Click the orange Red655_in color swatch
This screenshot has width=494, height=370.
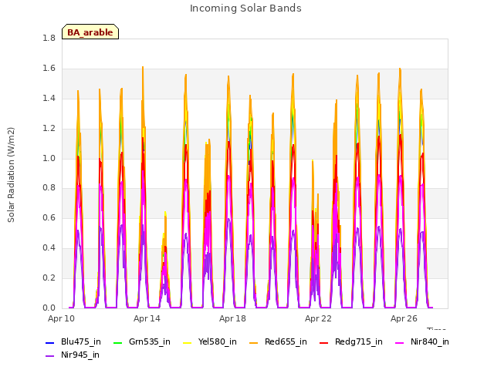254,342
